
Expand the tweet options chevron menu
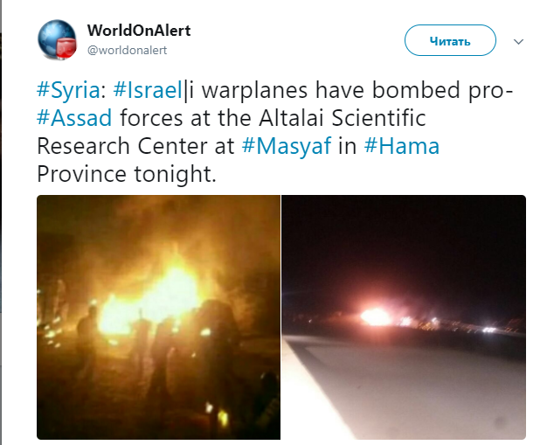click(x=518, y=42)
